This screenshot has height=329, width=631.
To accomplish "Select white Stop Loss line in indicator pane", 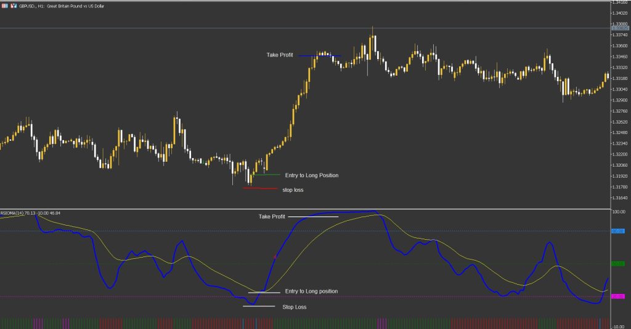I will (x=259, y=306).
